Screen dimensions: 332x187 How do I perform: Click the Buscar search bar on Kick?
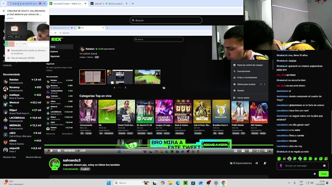point(166,20)
